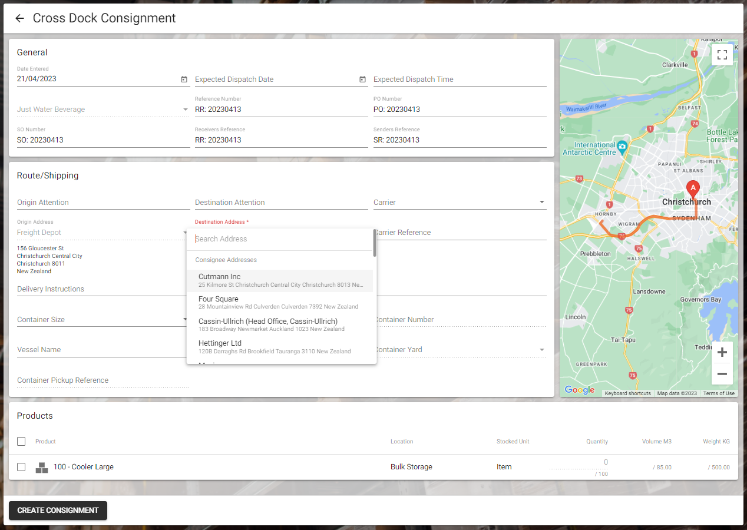Click the Origin Attention field
747x530 pixels.
pyautogui.click(x=103, y=203)
